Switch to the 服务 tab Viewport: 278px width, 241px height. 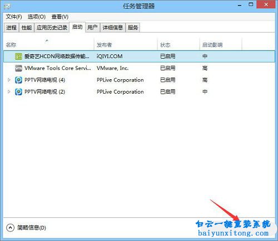click(133, 28)
